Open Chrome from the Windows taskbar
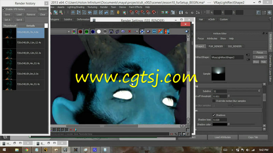This screenshot has height=153, width=273. pos(27,150)
